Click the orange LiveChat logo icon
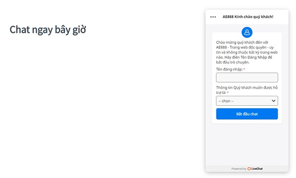Viewport: 296px width, 178px height. coord(249,169)
